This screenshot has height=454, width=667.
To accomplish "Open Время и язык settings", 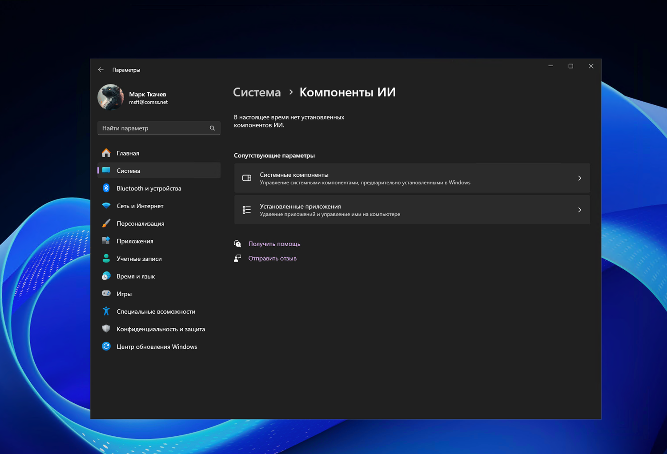I will (159, 276).
